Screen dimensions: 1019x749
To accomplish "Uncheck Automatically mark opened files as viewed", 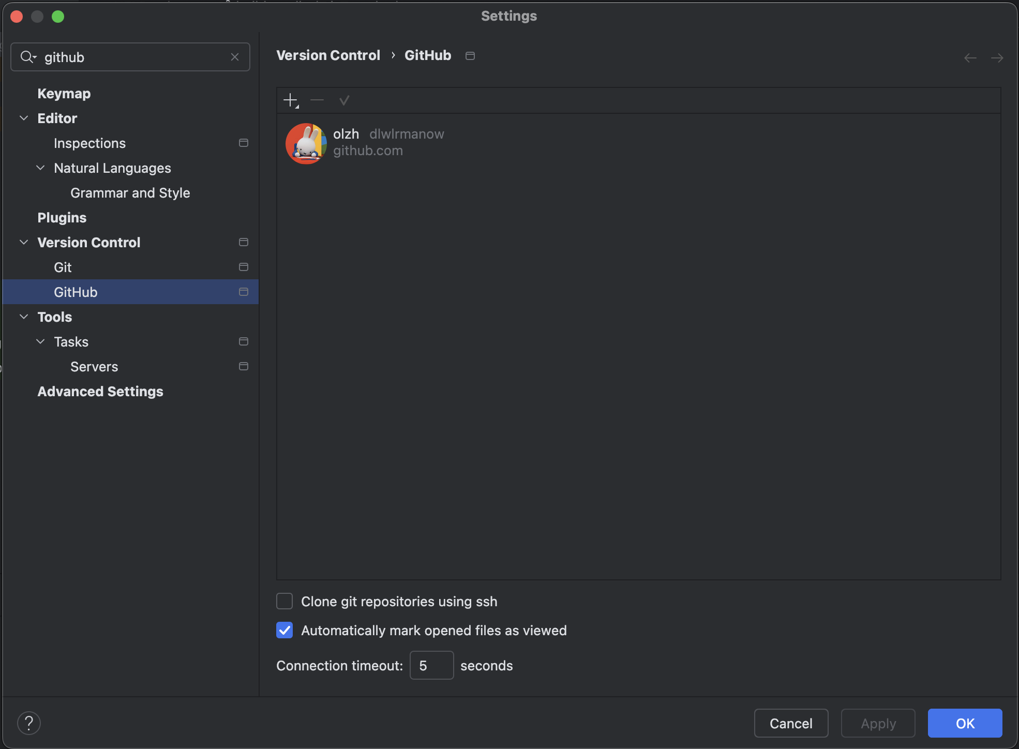I will click(284, 630).
